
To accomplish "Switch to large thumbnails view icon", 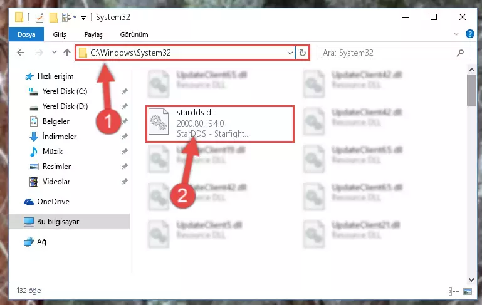I will [467, 291].
